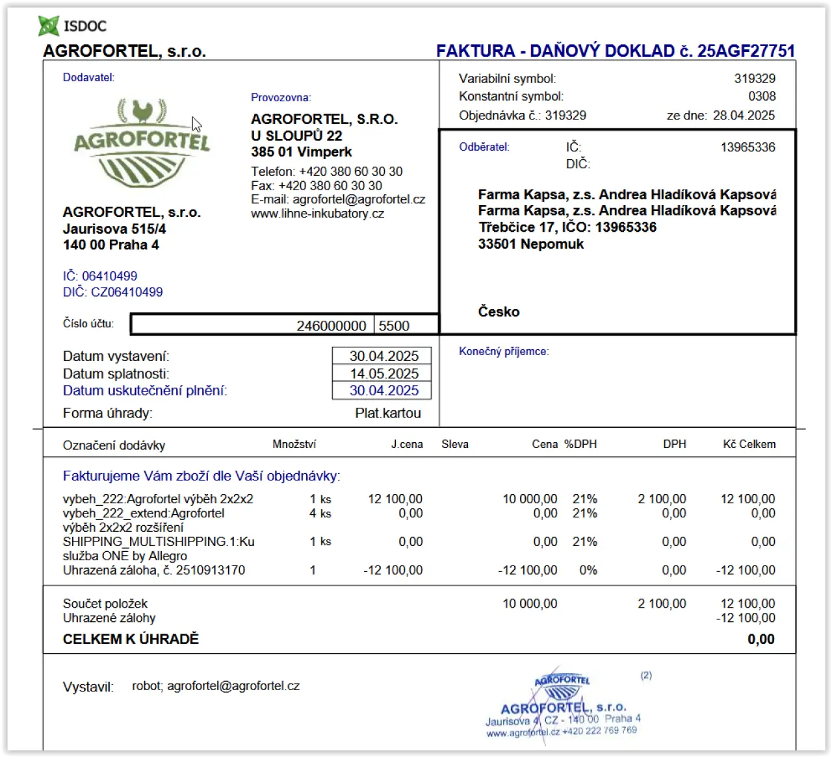Screen dimensions: 832x757
Task: Click the Odběratel IČ number 13965336
Action: 747,147
